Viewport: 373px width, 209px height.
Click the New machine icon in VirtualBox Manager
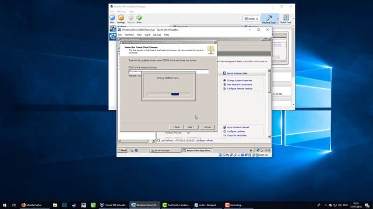tap(112, 19)
